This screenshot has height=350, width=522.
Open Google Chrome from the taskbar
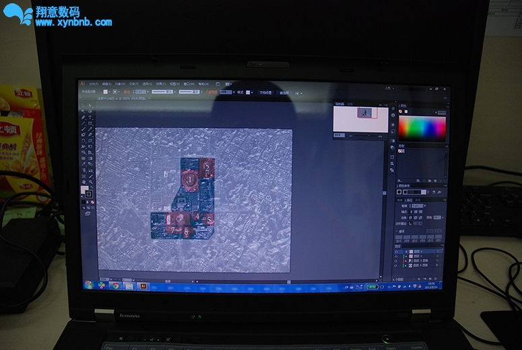click(x=115, y=286)
